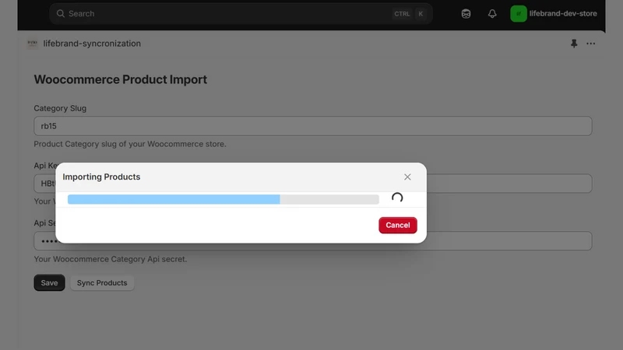Click 'Product Category slug of your Woocommerce store.' text
623x350 pixels.
(130, 144)
